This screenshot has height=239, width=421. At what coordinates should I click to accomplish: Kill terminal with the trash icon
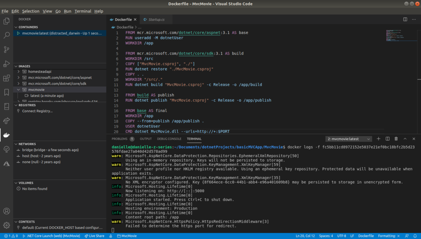point(396,139)
